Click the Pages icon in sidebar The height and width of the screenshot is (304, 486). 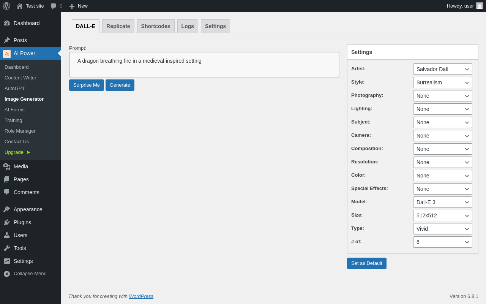[7, 179]
